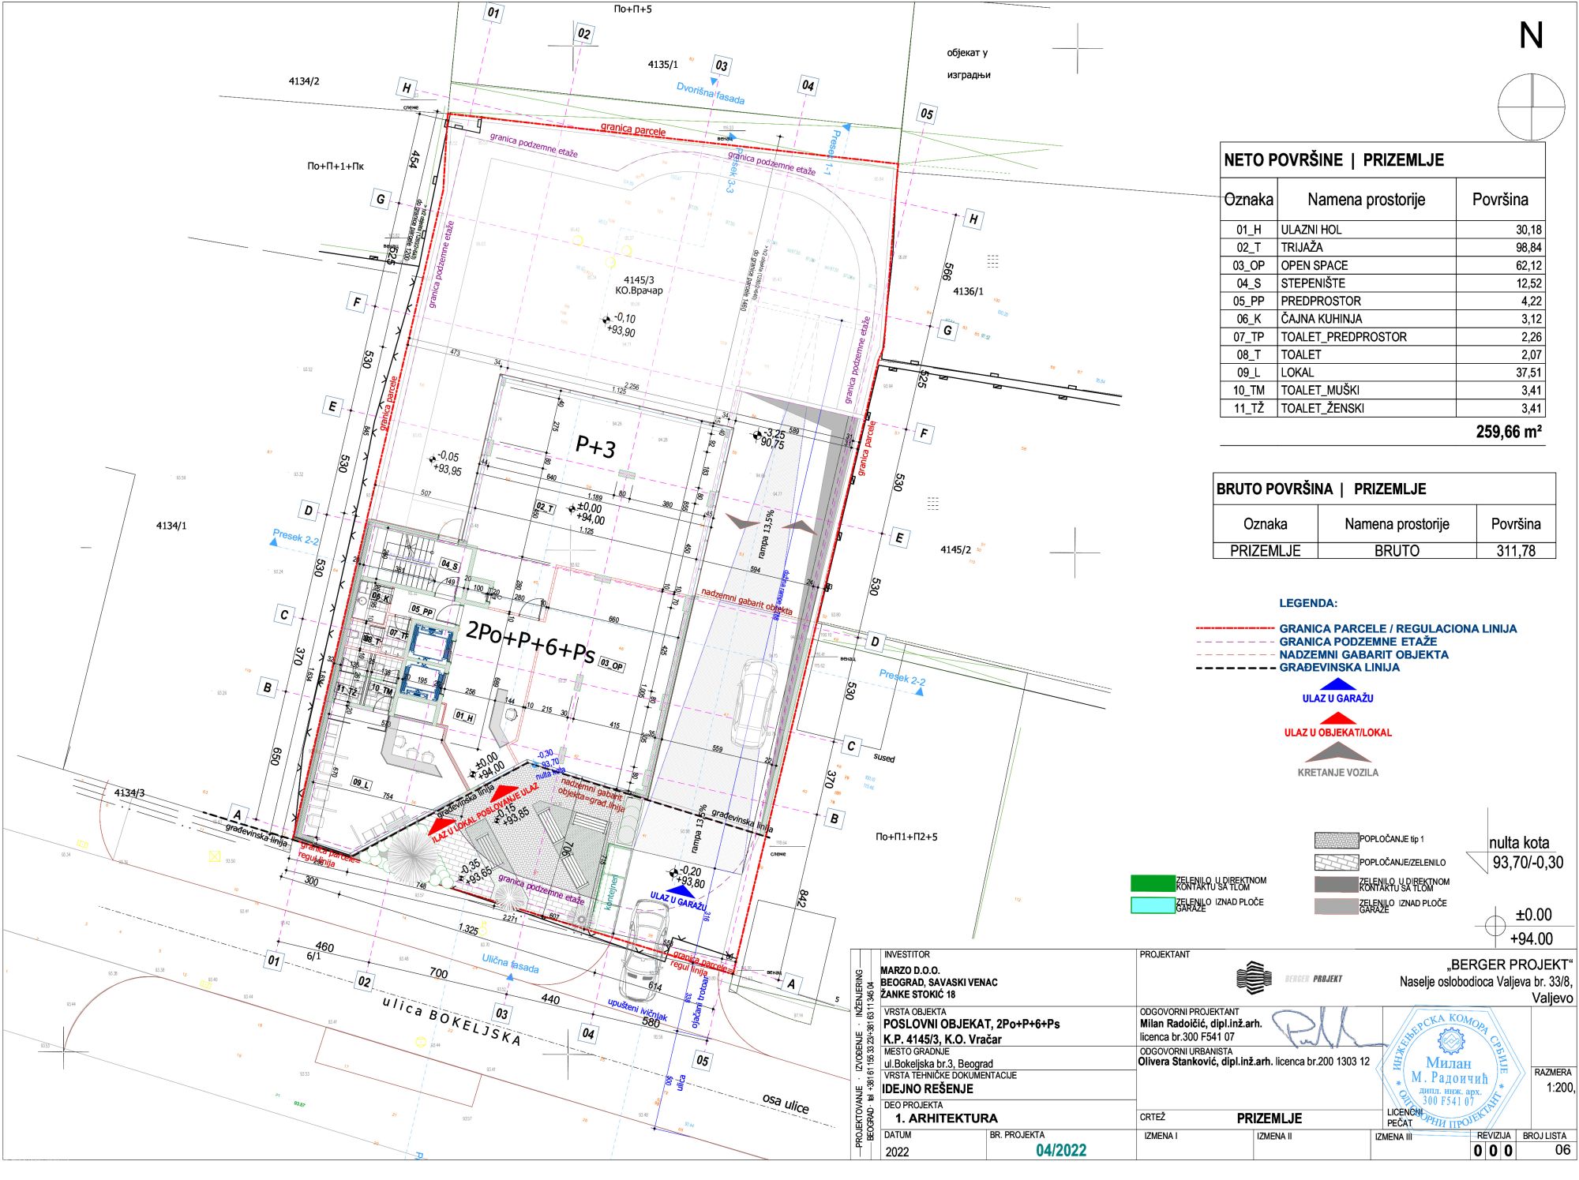Click the cyan zelenilo iznad ploče swatch
The image size is (1579, 1180).
point(1153,905)
